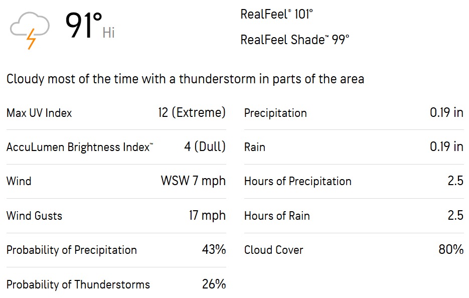Click the Probability of Precipitation label
469x298 pixels.
[x=71, y=250]
